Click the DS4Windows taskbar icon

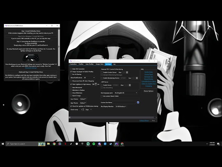(x=117, y=144)
